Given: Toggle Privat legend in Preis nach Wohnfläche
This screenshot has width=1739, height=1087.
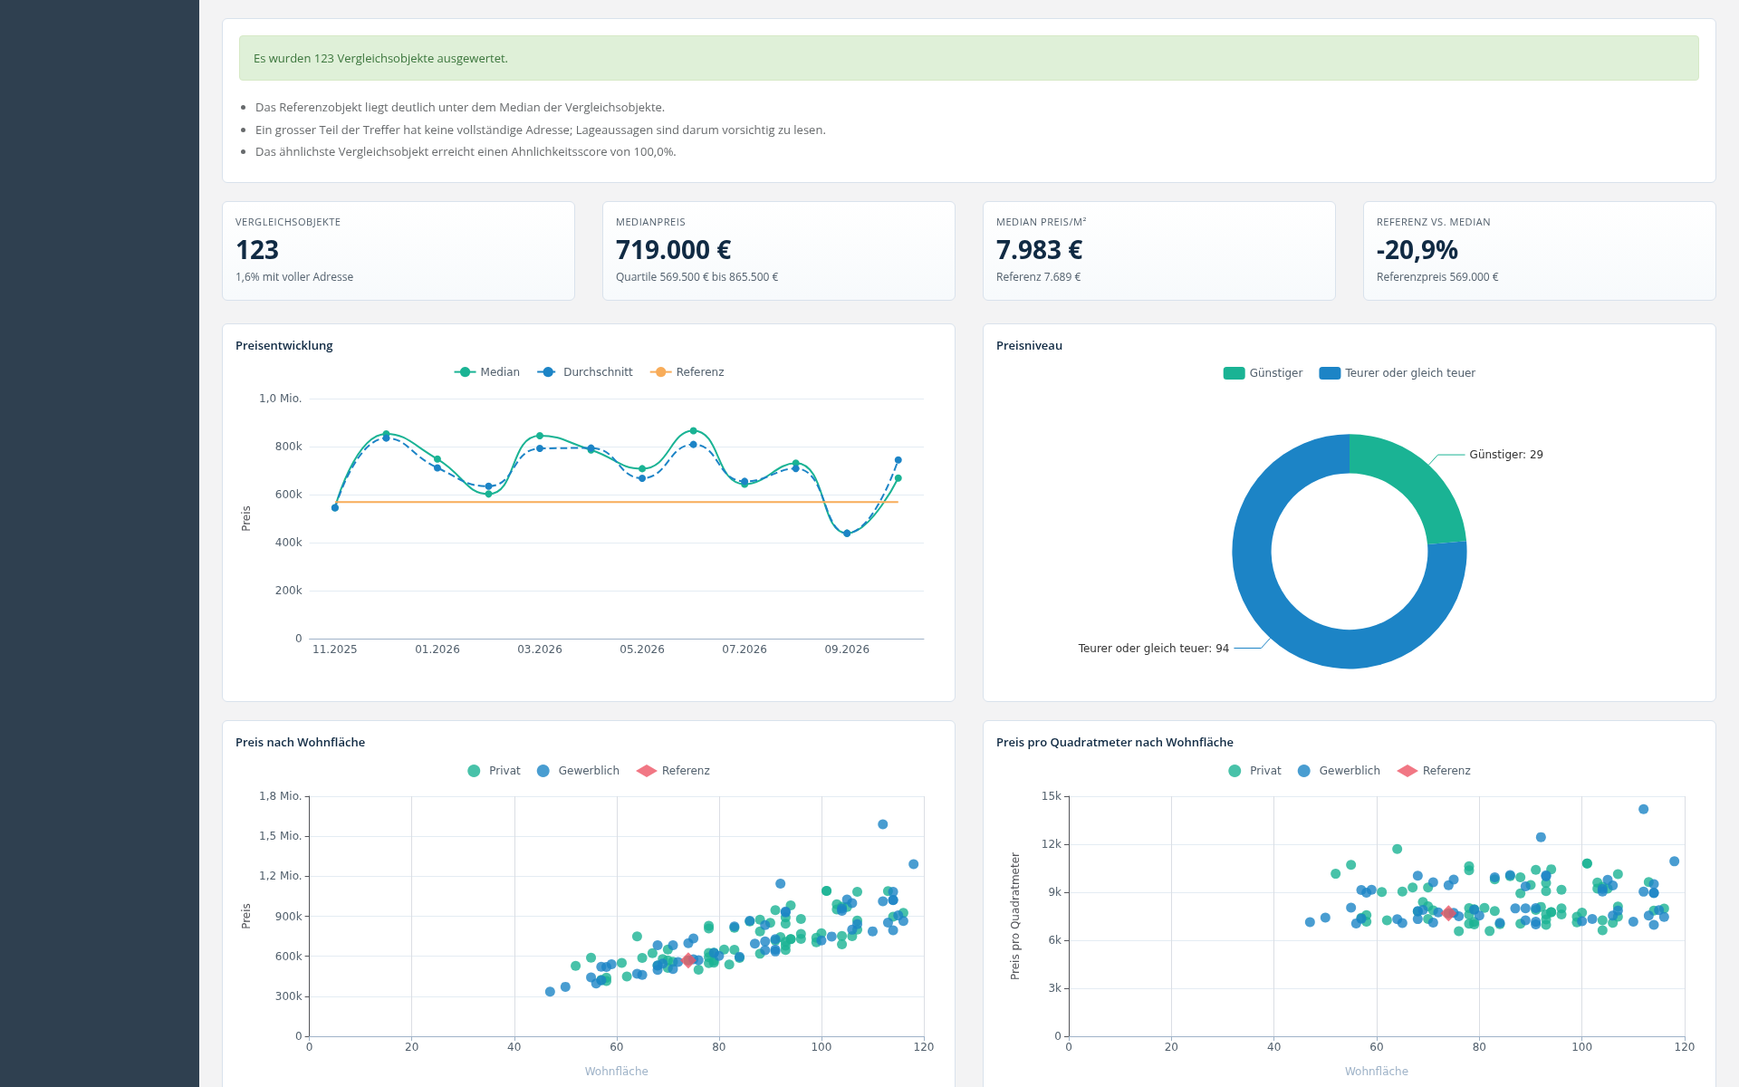Looking at the screenshot, I should pyautogui.click(x=494, y=771).
